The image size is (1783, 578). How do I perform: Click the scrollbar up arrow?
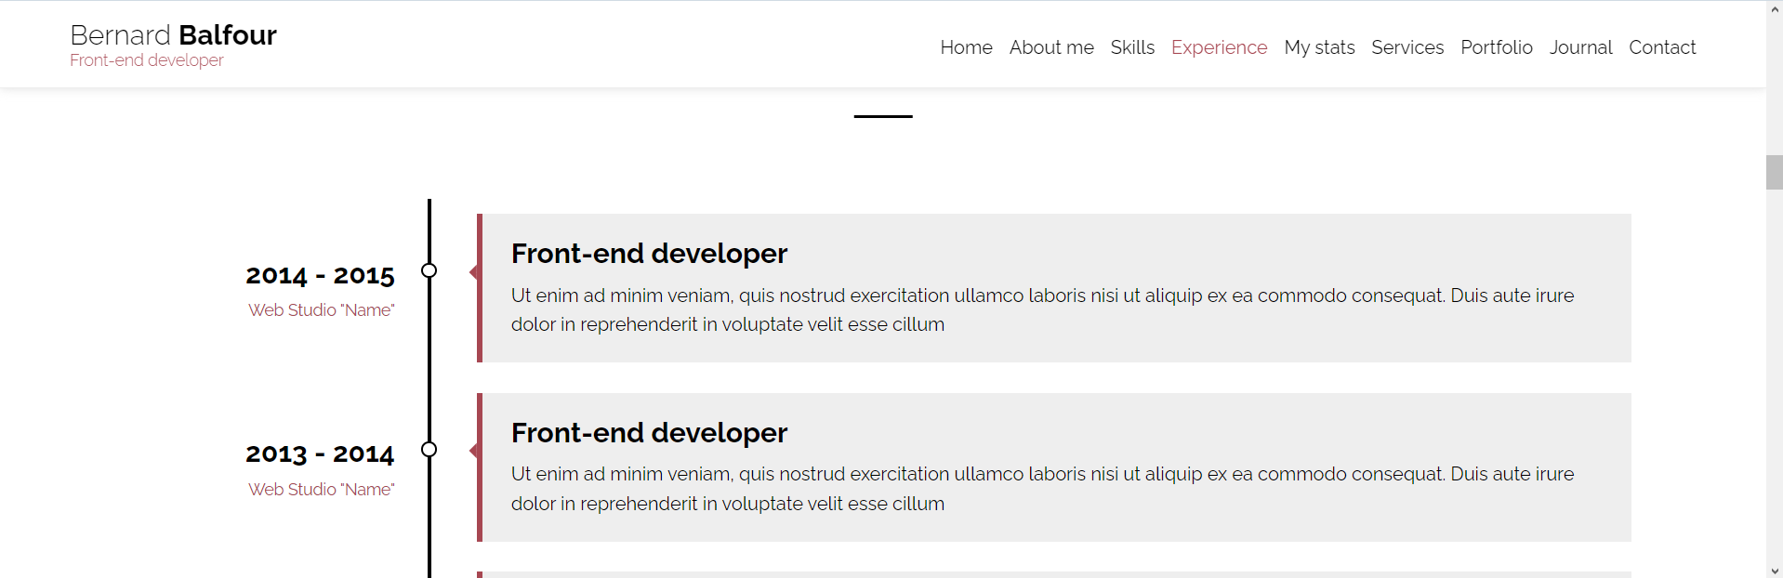(x=1775, y=9)
